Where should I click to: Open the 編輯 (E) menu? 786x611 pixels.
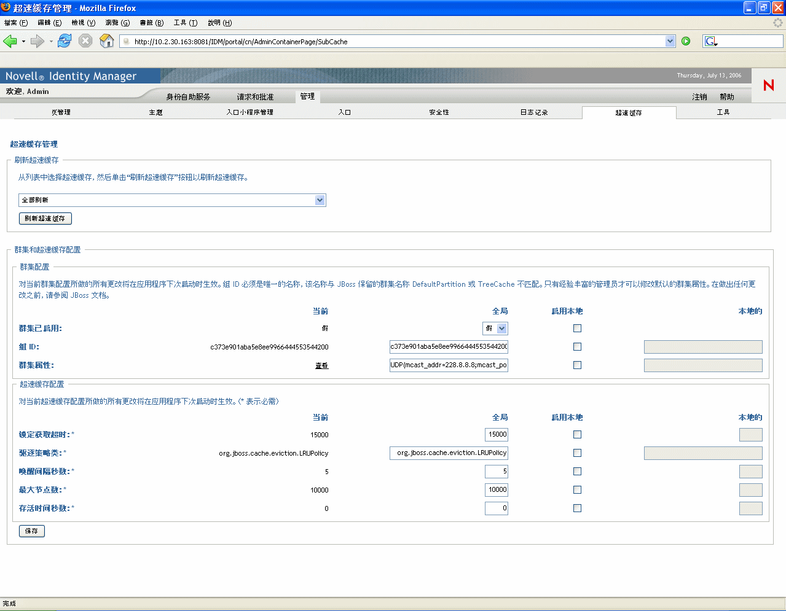(50, 23)
